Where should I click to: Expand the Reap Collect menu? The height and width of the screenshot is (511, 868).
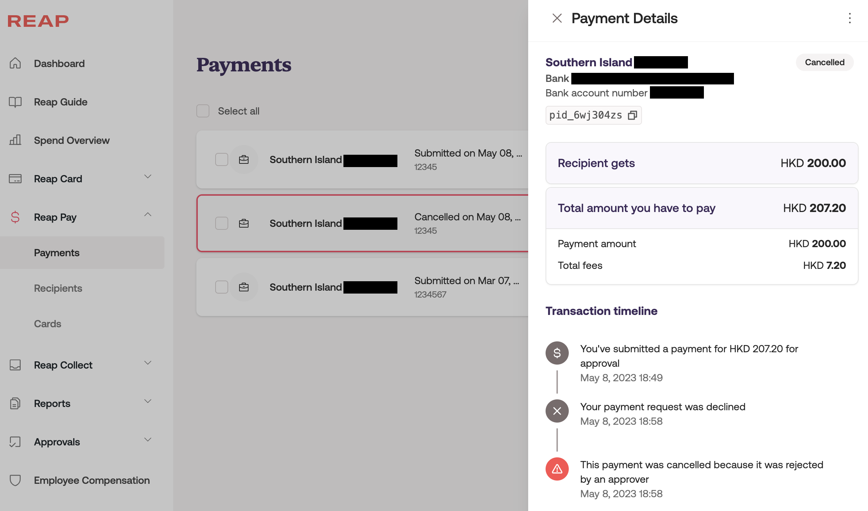click(147, 363)
